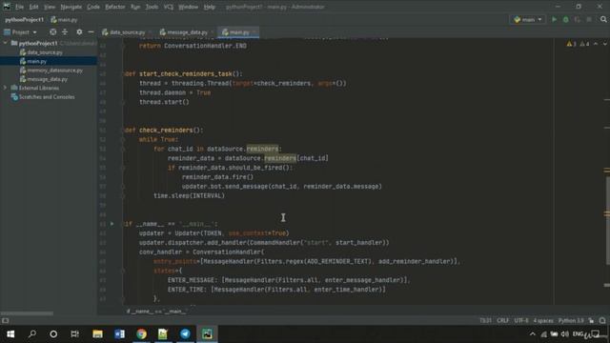Image resolution: width=610 pixels, height=343 pixels.
Task: Toggle tool window bars icon in status bar
Action: click(x=5, y=321)
